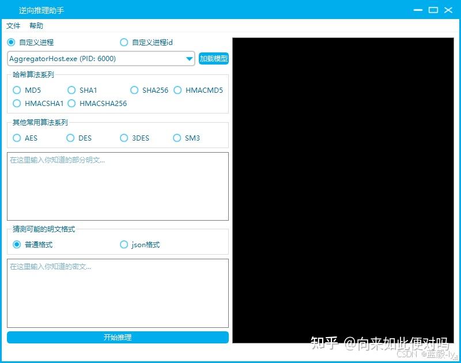Select the SHA256 hash algorithm
Image resolution: width=461 pixels, height=363 pixels.
(134, 90)
